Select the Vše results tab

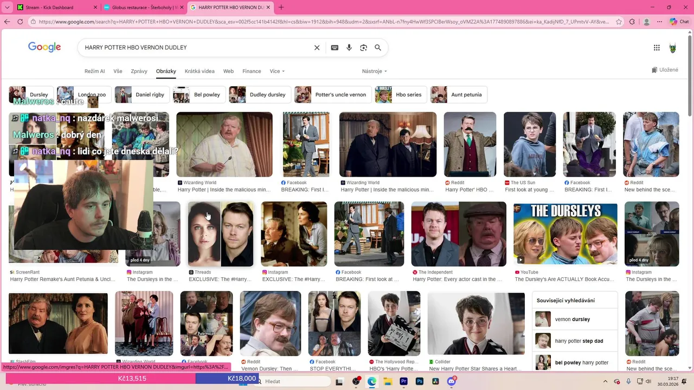pos(118,71)
